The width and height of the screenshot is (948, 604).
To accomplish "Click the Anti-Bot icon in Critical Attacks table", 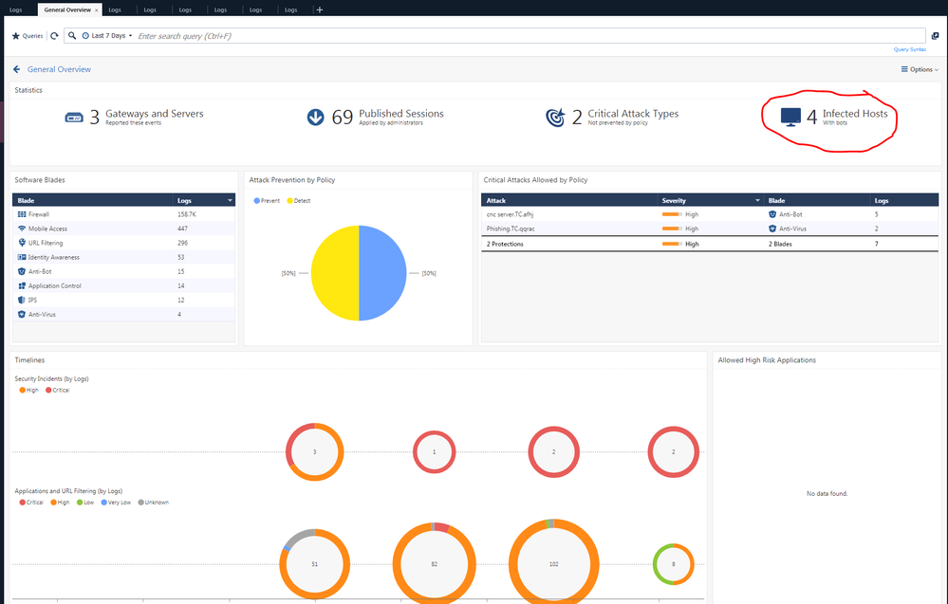I will (x=772, y=214).
